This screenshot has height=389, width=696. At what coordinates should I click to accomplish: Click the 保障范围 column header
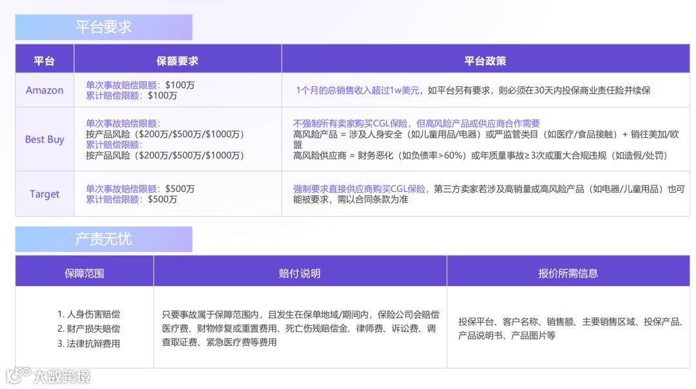(84, 273)
